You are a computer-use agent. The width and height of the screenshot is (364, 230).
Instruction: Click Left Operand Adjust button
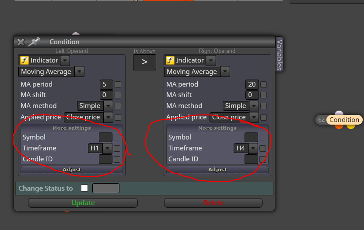coord(72,170)
